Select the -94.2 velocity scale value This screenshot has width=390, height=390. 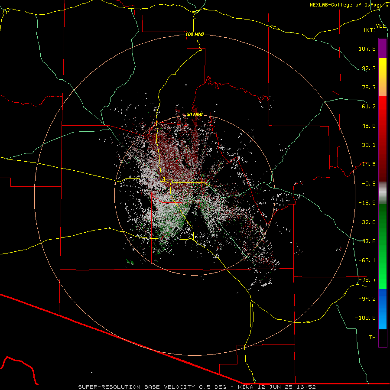(367, 299)
